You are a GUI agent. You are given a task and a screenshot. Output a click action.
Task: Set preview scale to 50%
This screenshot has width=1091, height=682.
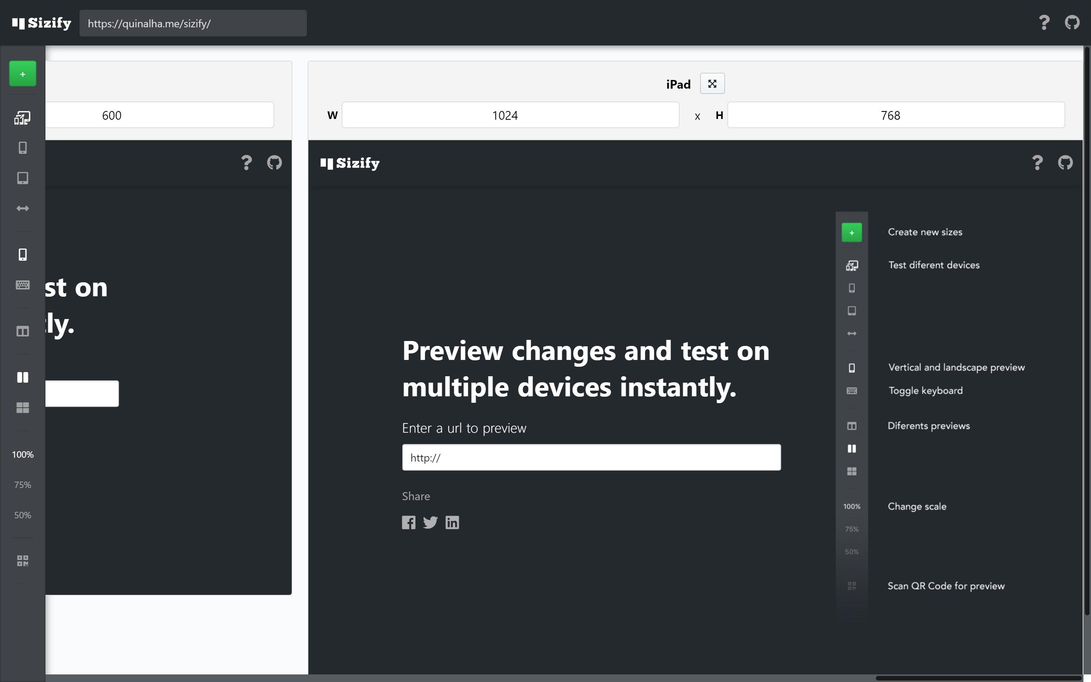(x=23, y=515)
